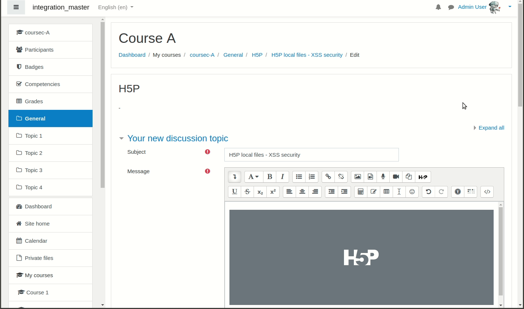Toggle italic formatting
The width and height of the screenshot is (524, 309).
click(282, 177)
